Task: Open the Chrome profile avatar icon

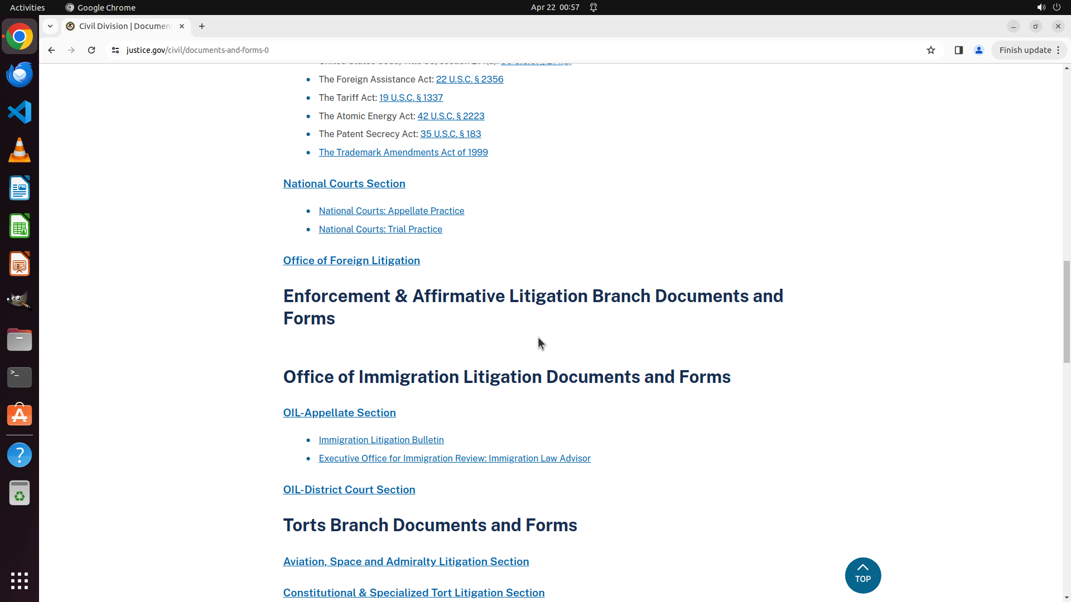Action: coord(978,50)
